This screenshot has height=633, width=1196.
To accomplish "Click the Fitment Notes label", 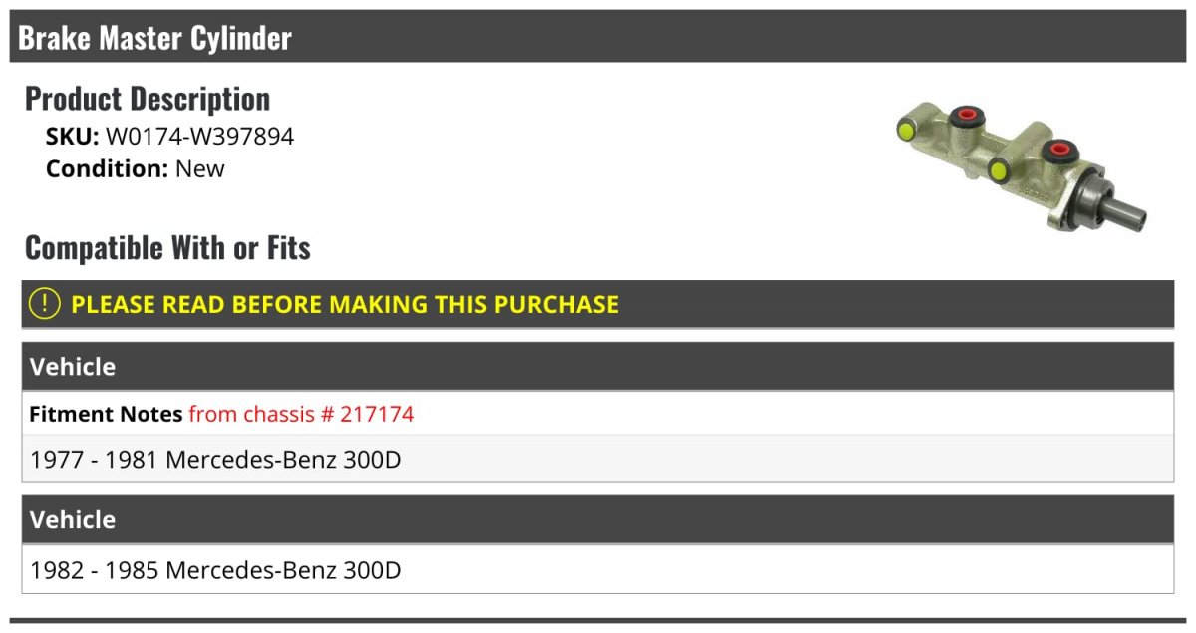I will coord(106,414).
